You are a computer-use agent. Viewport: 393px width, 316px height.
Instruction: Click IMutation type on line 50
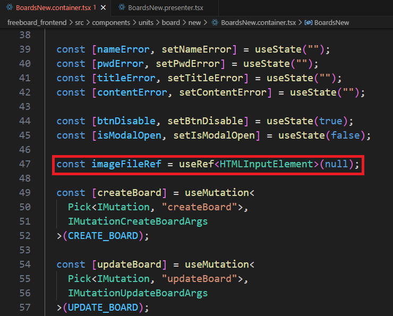coord(123,207)
